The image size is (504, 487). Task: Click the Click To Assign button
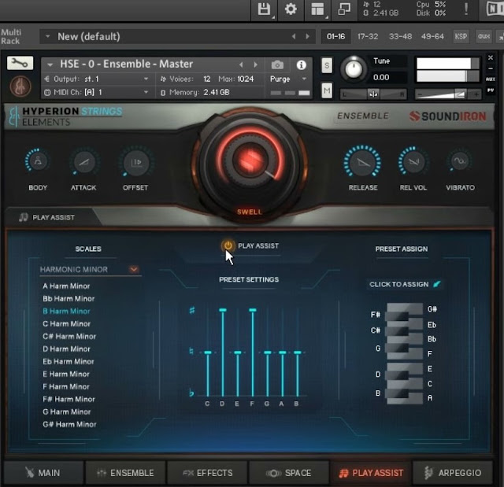(405, 284)
